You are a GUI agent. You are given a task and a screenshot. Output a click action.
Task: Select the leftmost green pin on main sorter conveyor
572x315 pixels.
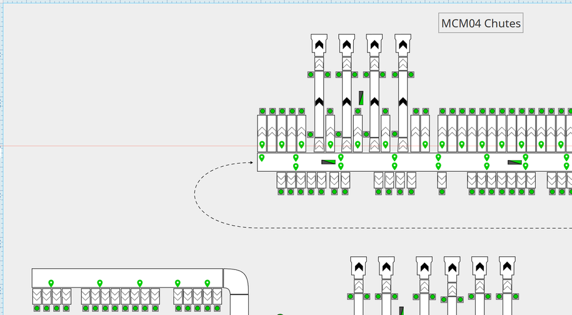coord(262,158)
